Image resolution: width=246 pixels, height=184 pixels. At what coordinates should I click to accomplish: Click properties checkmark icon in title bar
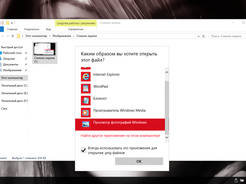point(2,23)
